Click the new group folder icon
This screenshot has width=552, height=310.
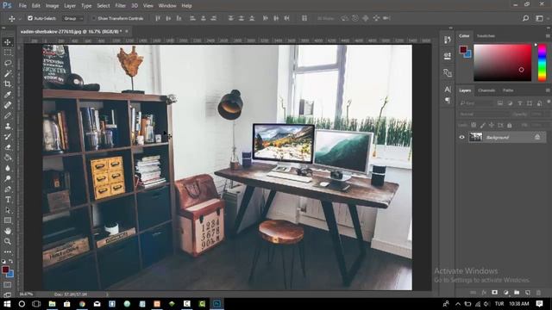point(517,293)
